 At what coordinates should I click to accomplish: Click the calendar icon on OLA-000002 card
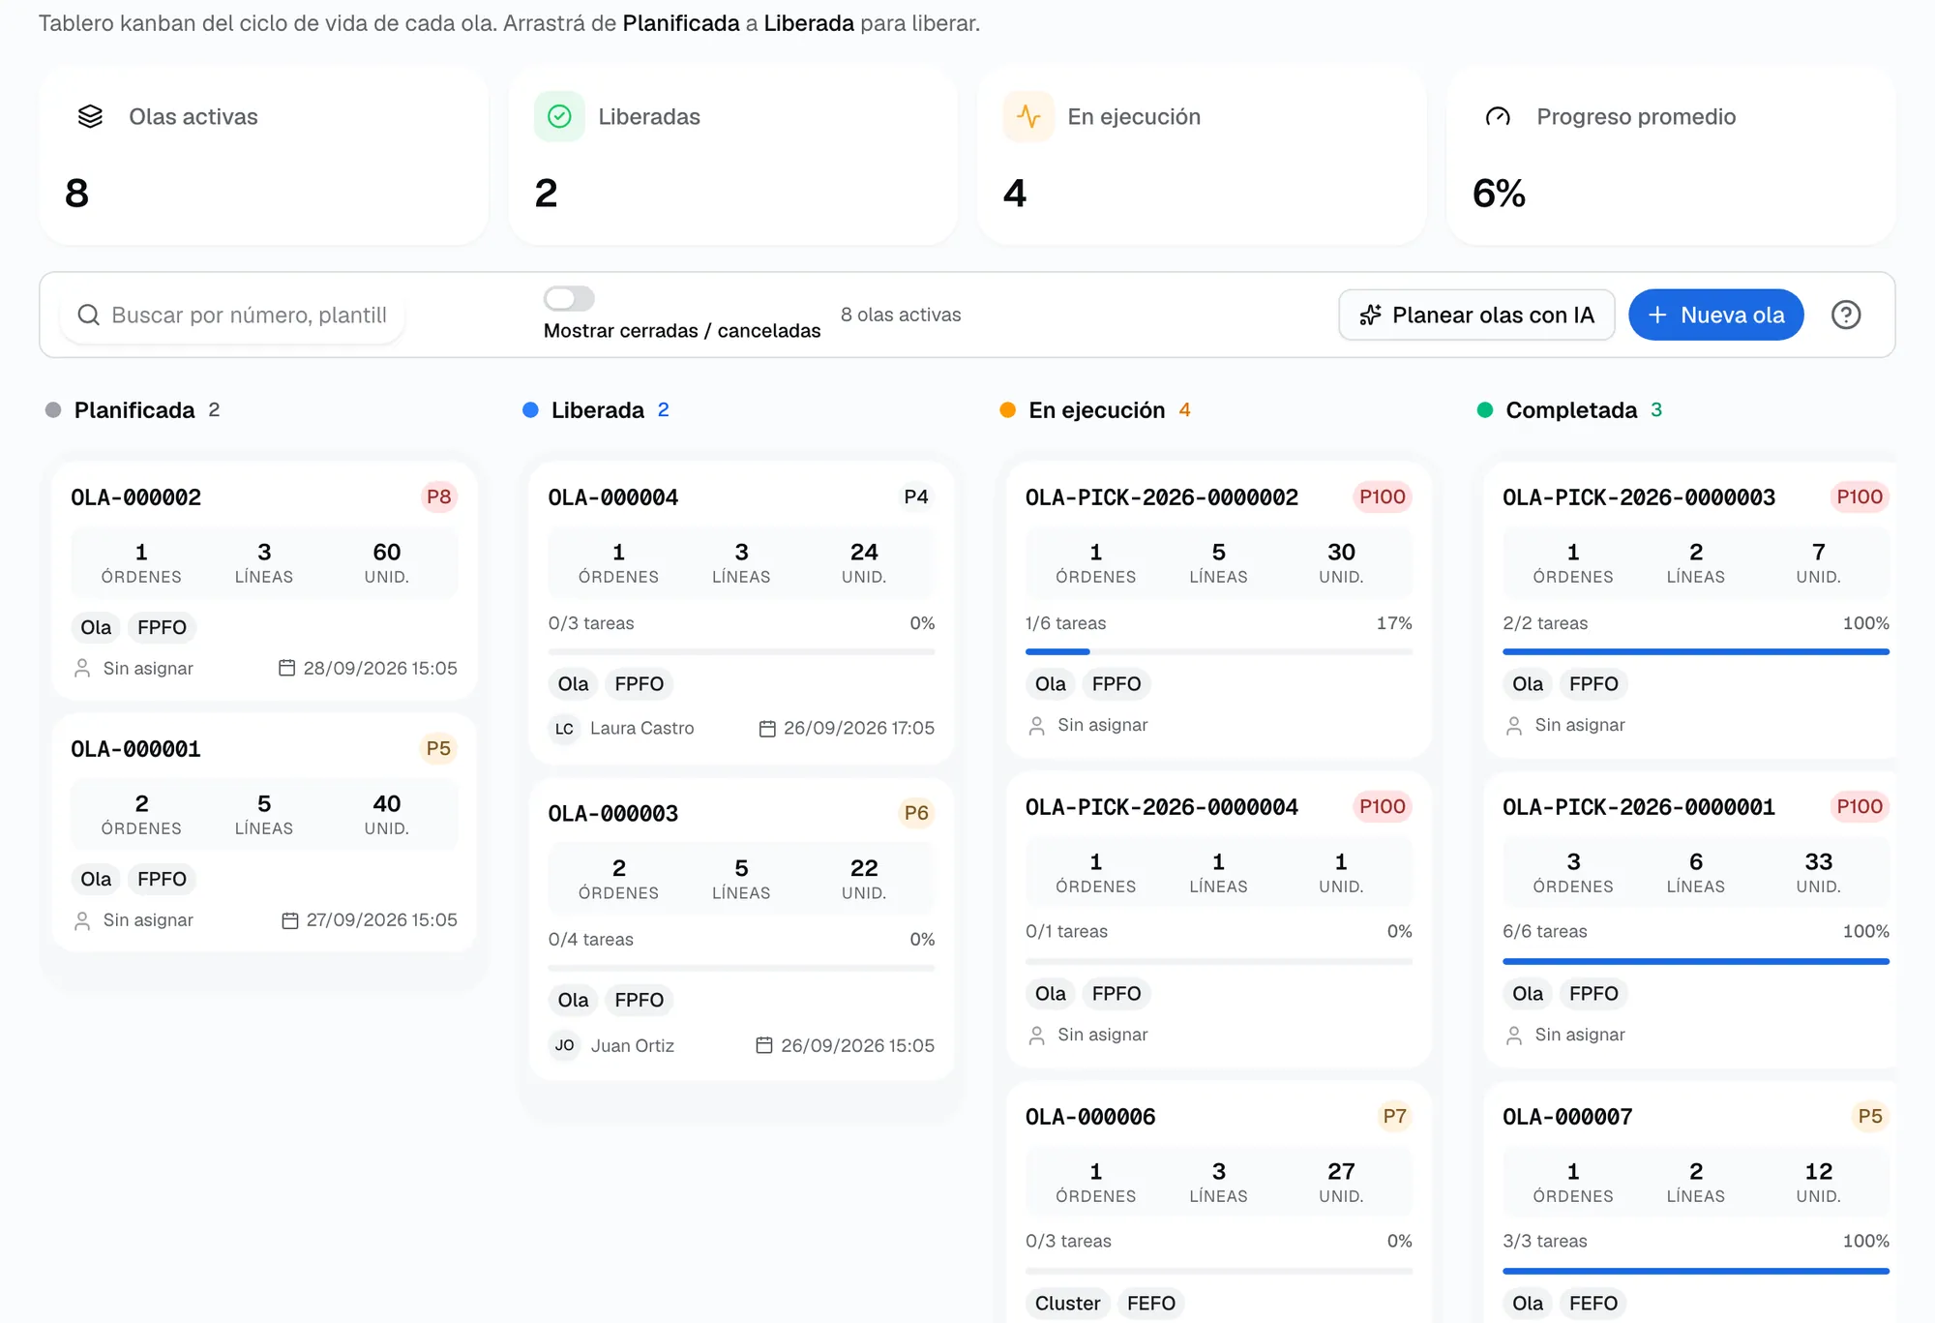tap(286, 668)
